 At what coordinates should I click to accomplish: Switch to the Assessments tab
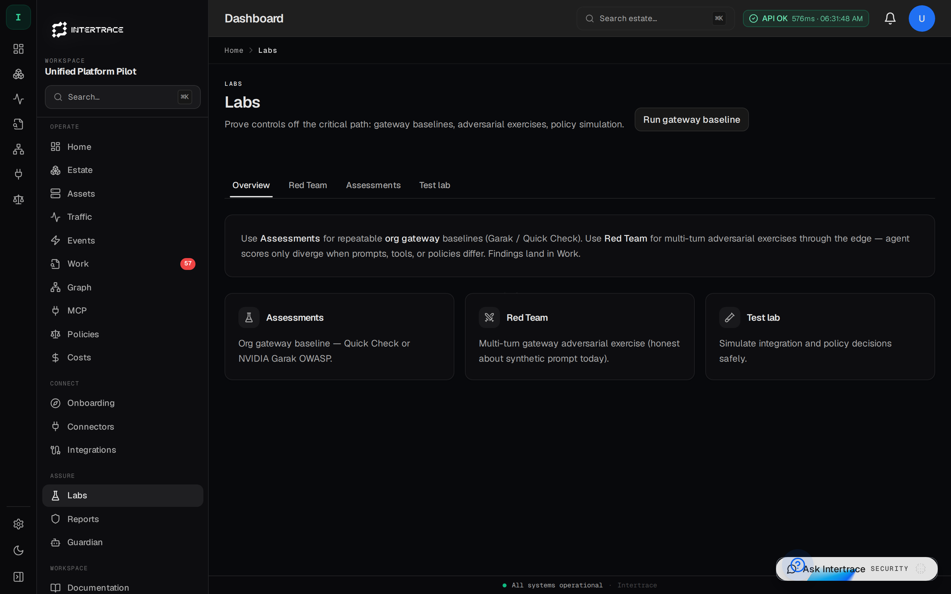tap(373, 185)
